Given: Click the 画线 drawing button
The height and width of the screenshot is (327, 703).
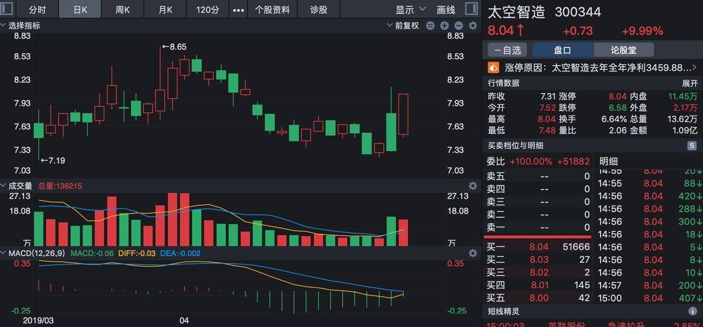Looking at the screenshot, I should tap(446, 10).
